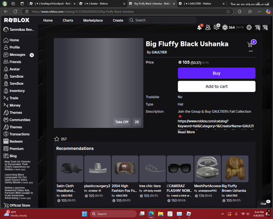Open the Charts top navigation item

[68, 20]
